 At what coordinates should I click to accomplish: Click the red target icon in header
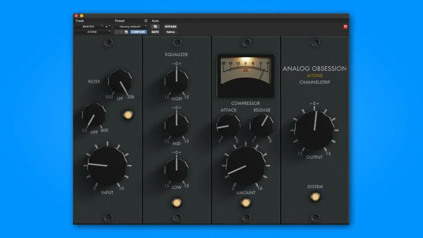point(345,26)
